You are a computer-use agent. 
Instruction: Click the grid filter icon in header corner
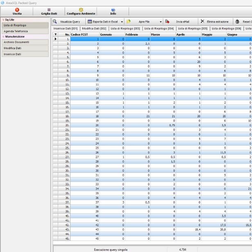click(x=56, y=34)
